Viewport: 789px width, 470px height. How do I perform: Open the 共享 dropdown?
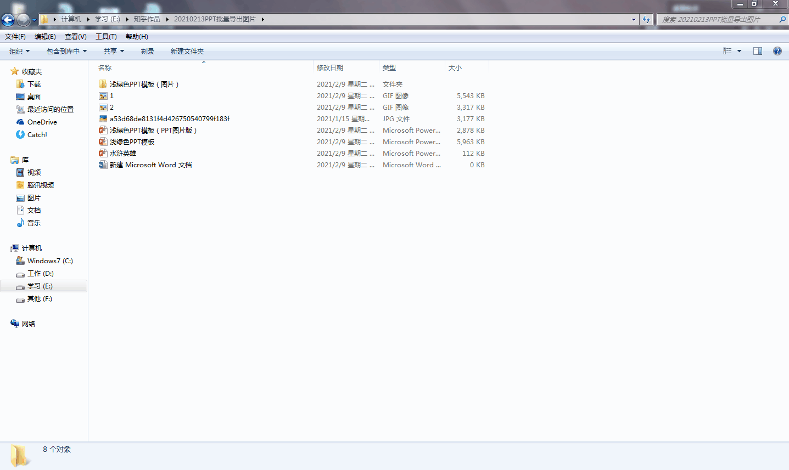114,52
